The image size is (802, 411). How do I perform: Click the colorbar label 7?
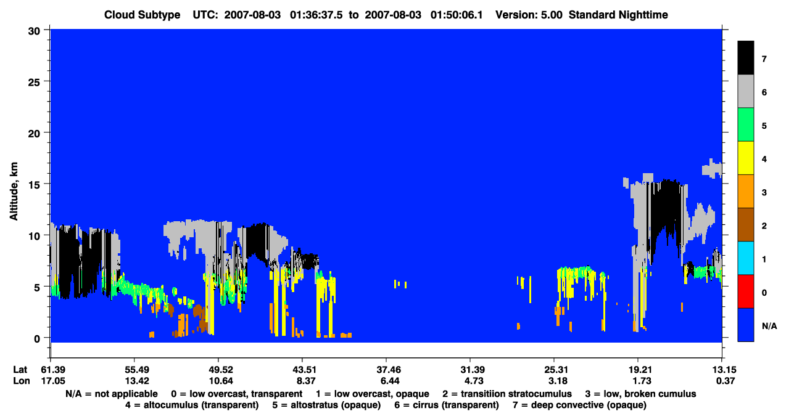764,59
